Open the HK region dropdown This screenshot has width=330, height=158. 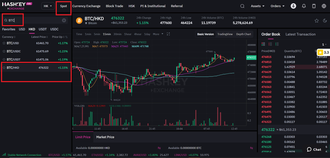tap(48, 6)
